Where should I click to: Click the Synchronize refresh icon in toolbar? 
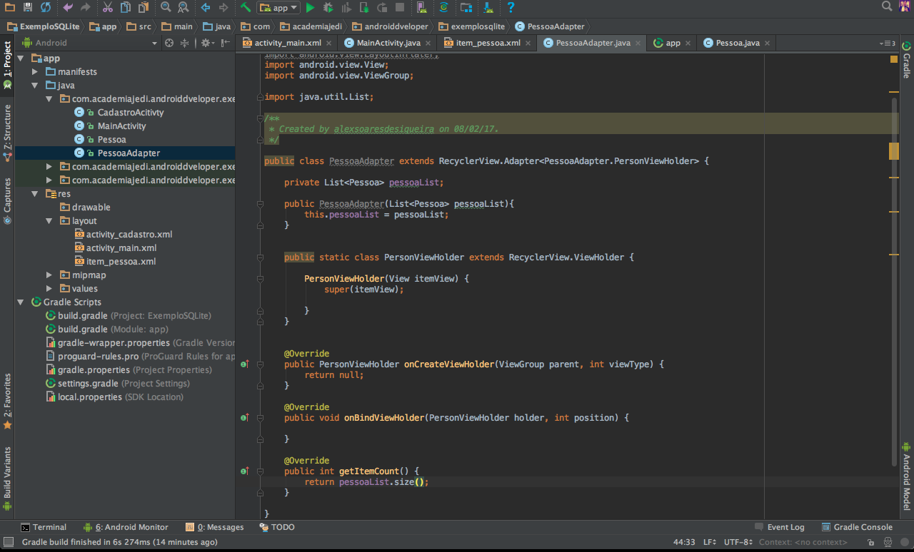45,8
